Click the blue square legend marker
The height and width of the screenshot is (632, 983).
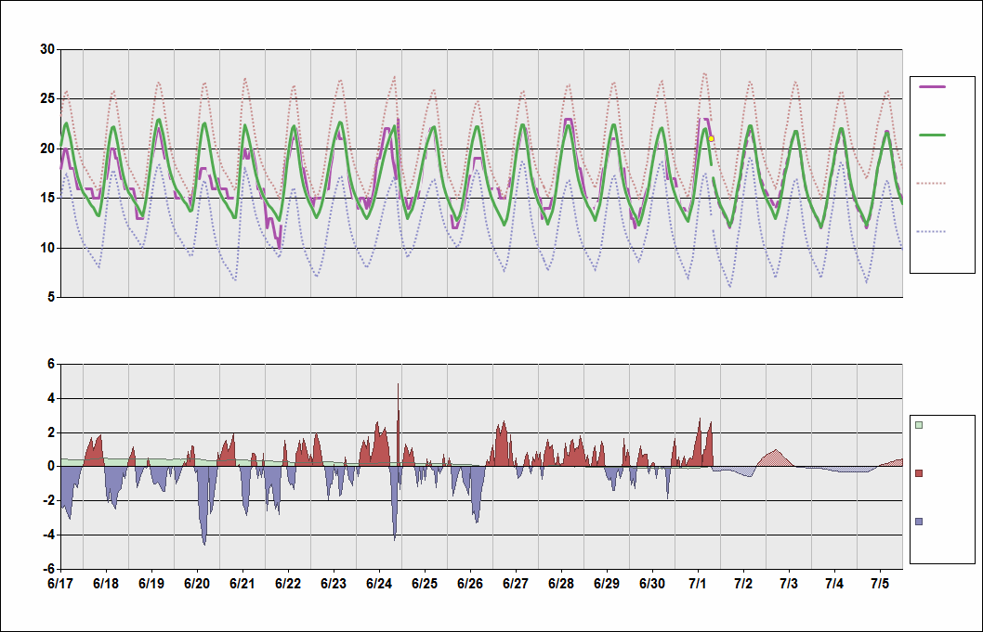point(919,522)
